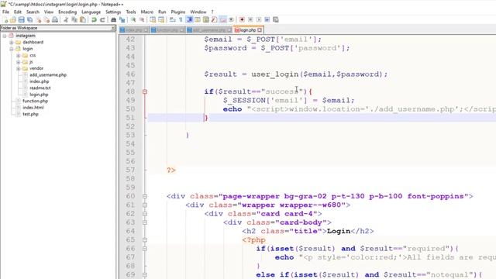Open the Plugins menu
The height and width of the screenshot is (279, 496).
pos(178,12)
